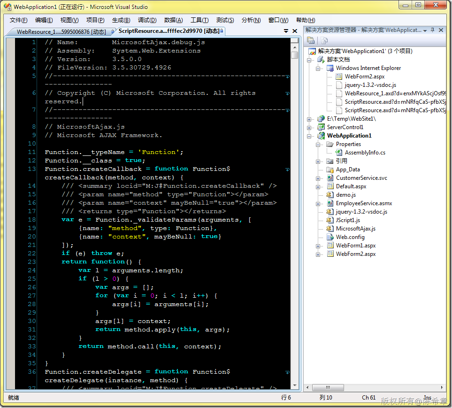Select the second ScriptResource.axd script document
This screenshot has width=452, height=408.
pyautogui.click(x=395, y=110)
